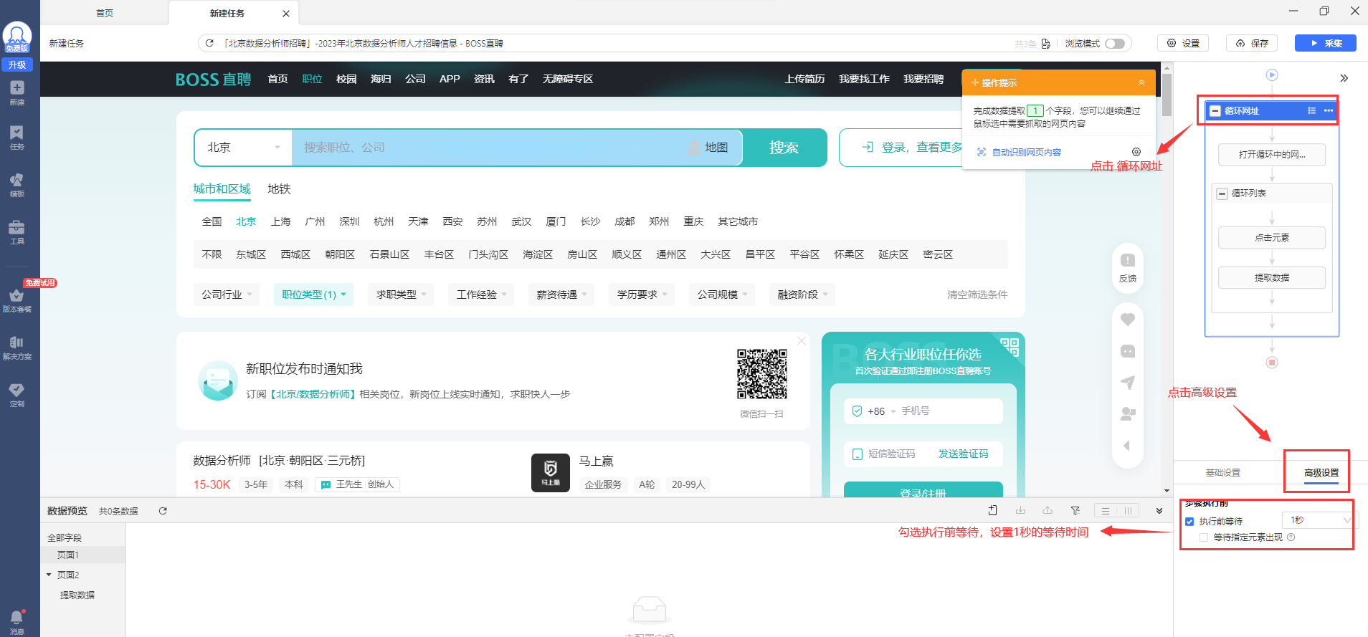This screenshot has height=637, width=1368.
Task: Uncheck the 执行前等待 checkbox
Action: [1189, 522]
